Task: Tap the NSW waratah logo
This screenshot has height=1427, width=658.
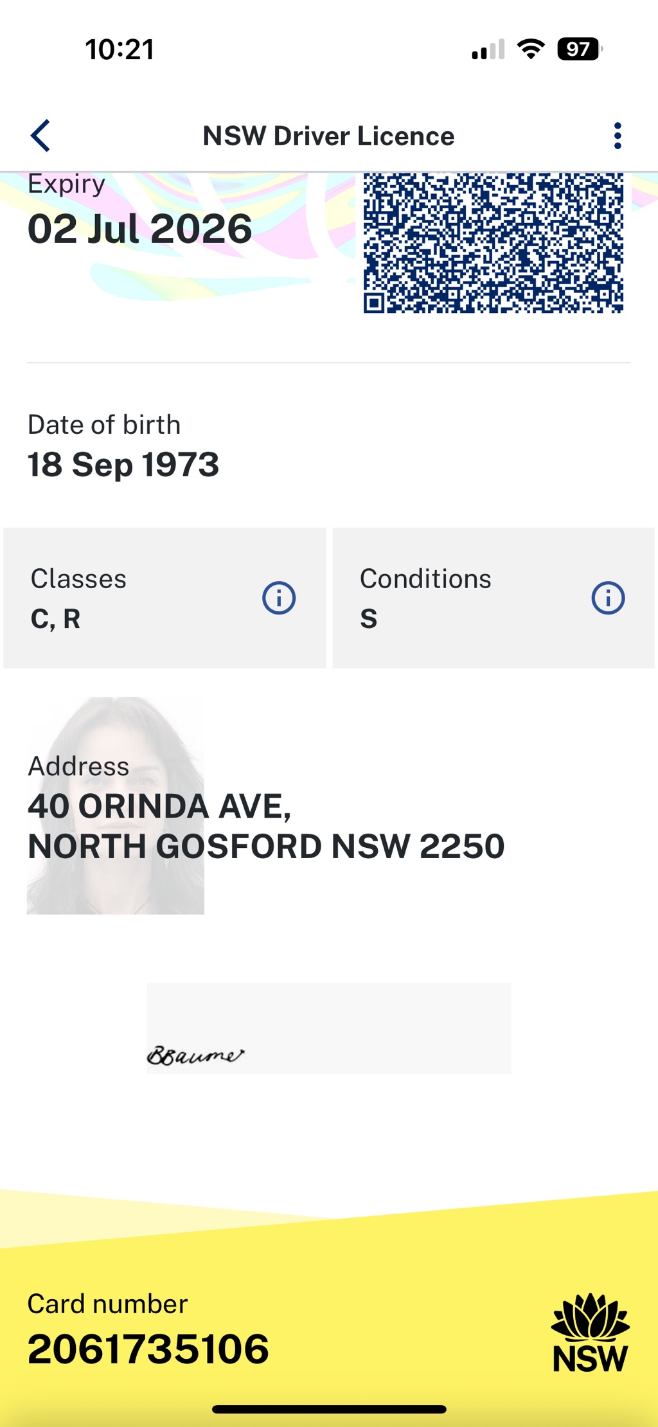Action: point(590,1333)
